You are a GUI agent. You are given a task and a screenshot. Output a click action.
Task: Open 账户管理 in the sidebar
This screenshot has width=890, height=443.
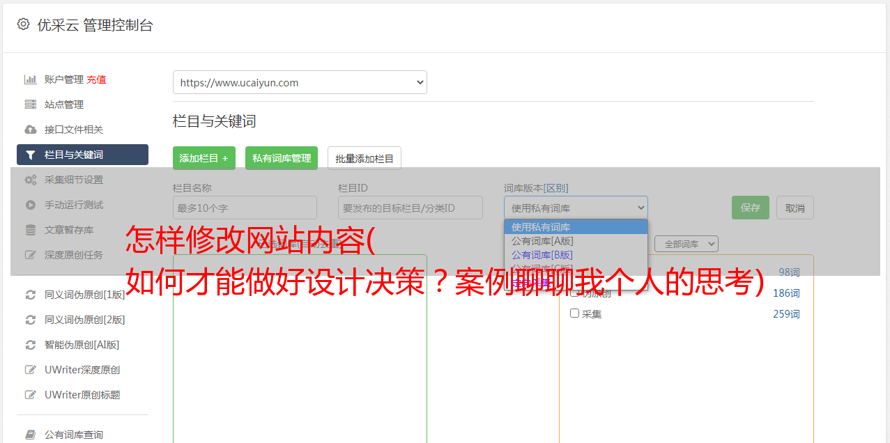64,79
